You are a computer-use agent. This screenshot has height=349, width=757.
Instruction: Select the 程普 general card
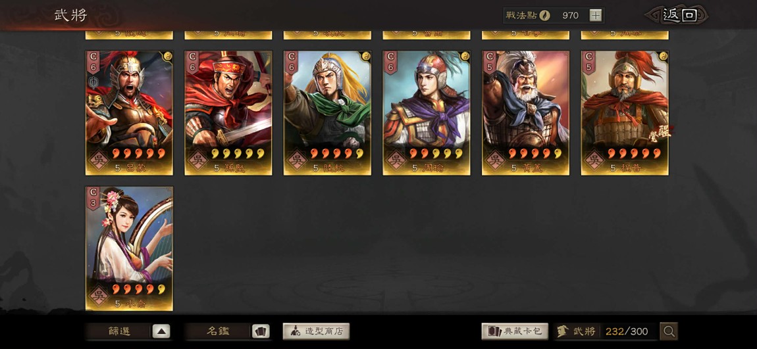click(625, 113)
